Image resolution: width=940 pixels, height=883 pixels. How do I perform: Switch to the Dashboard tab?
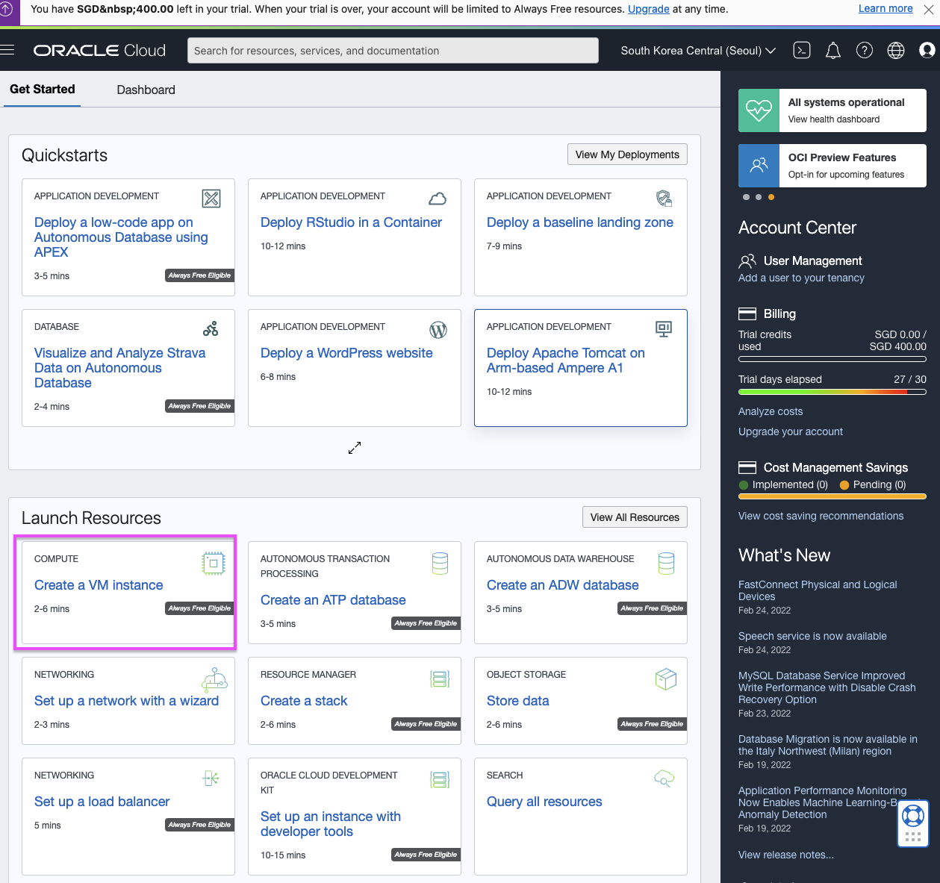point(146,90)
